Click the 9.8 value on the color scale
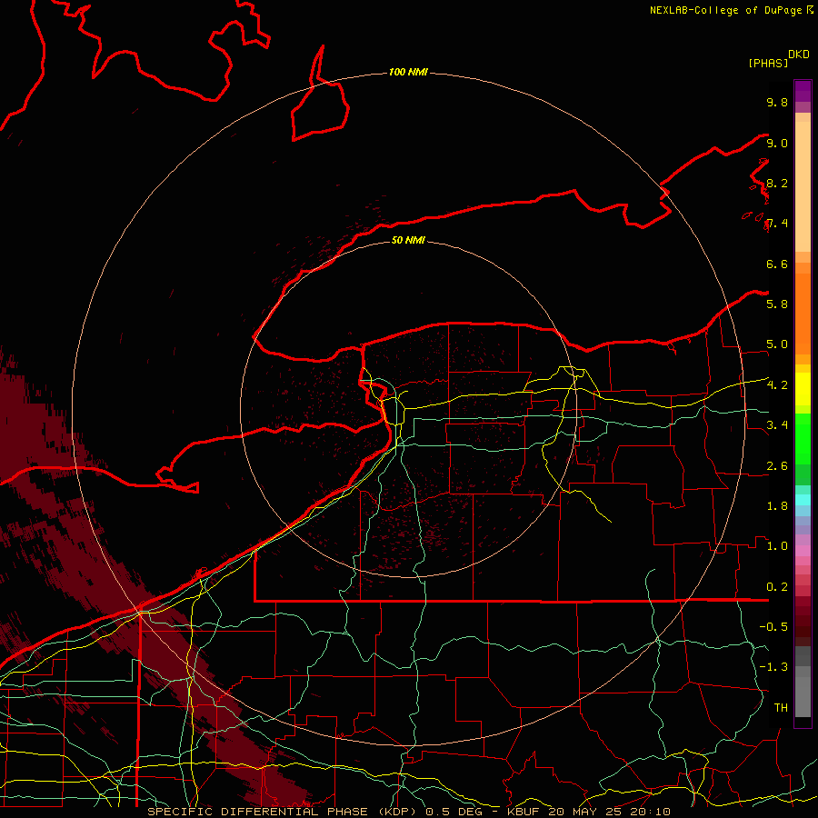818x818 pixels. [777, 102]
